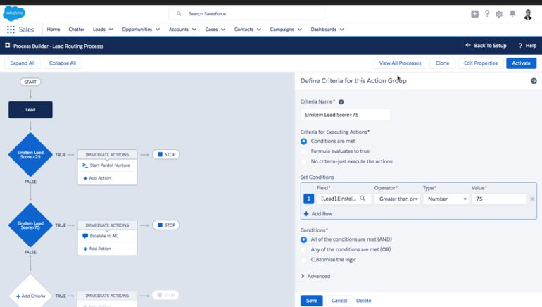Viewport: 542px width, 307px height.
Task: Click the condition row number 1 badge
Action: click(309, 199)
